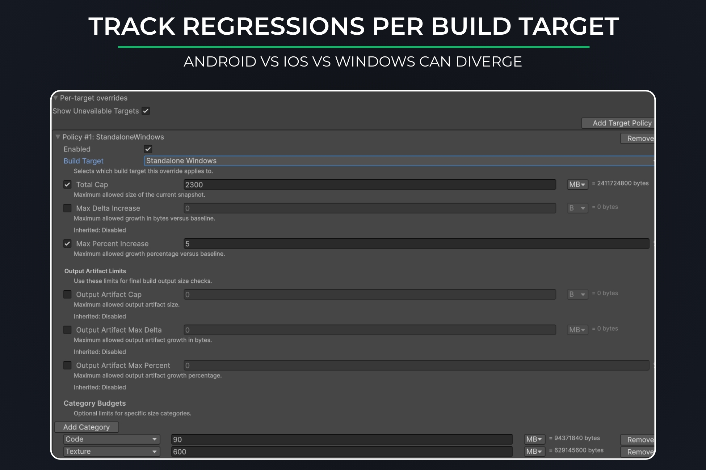The height and width of the screenshot is (470, 706).
Task: Click the Add Category button
Action: point(87,427)
